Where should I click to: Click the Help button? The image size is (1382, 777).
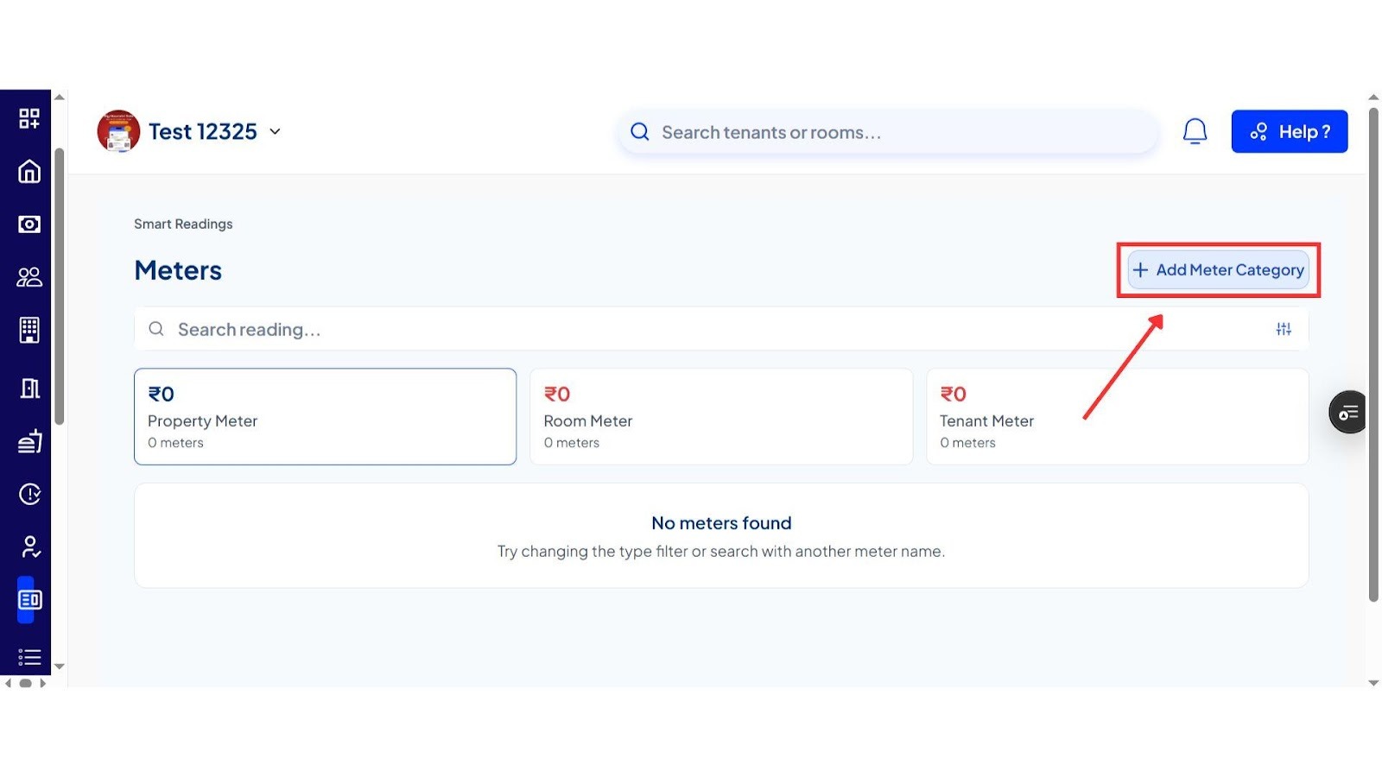click(1289, 131)
